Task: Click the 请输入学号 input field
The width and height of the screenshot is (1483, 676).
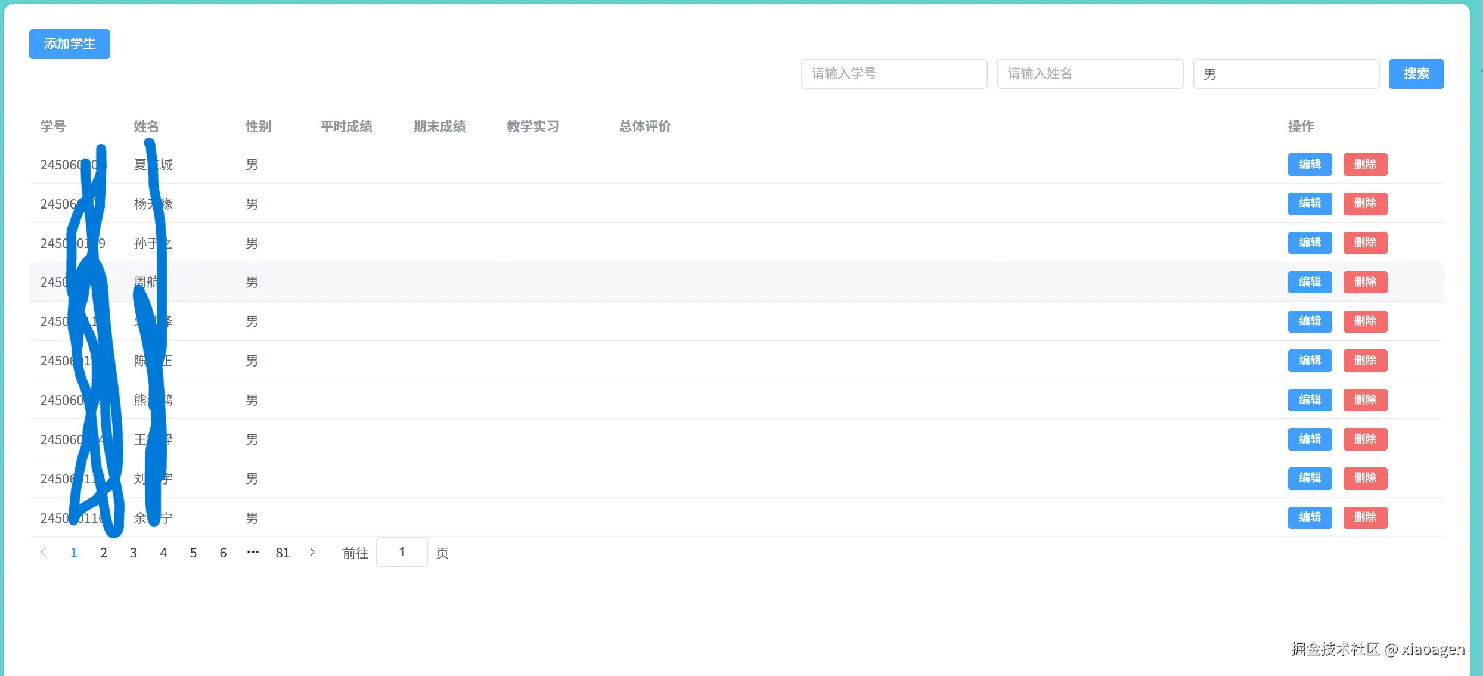Action: (x=893, y=73)
